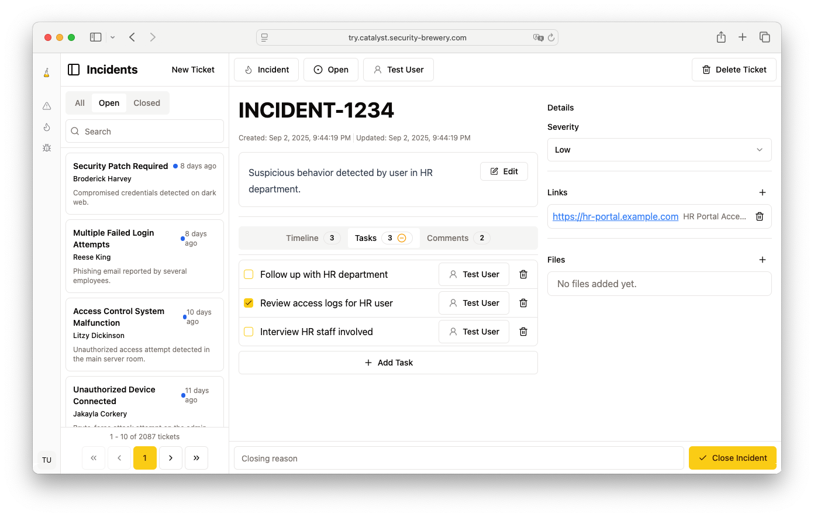814x517 pixels.
Task: Click the yellow flask logo at sidebar top
Action: [x=46, y=72]
